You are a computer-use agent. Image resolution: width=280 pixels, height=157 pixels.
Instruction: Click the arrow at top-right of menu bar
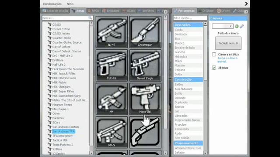pyautogui.click(x=246, y=3)
